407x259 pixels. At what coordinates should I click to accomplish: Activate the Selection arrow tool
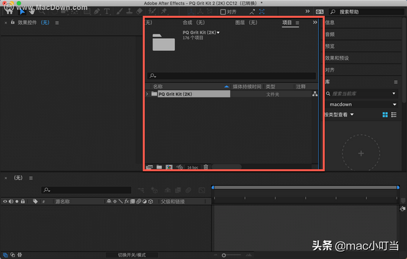point(22,11)
